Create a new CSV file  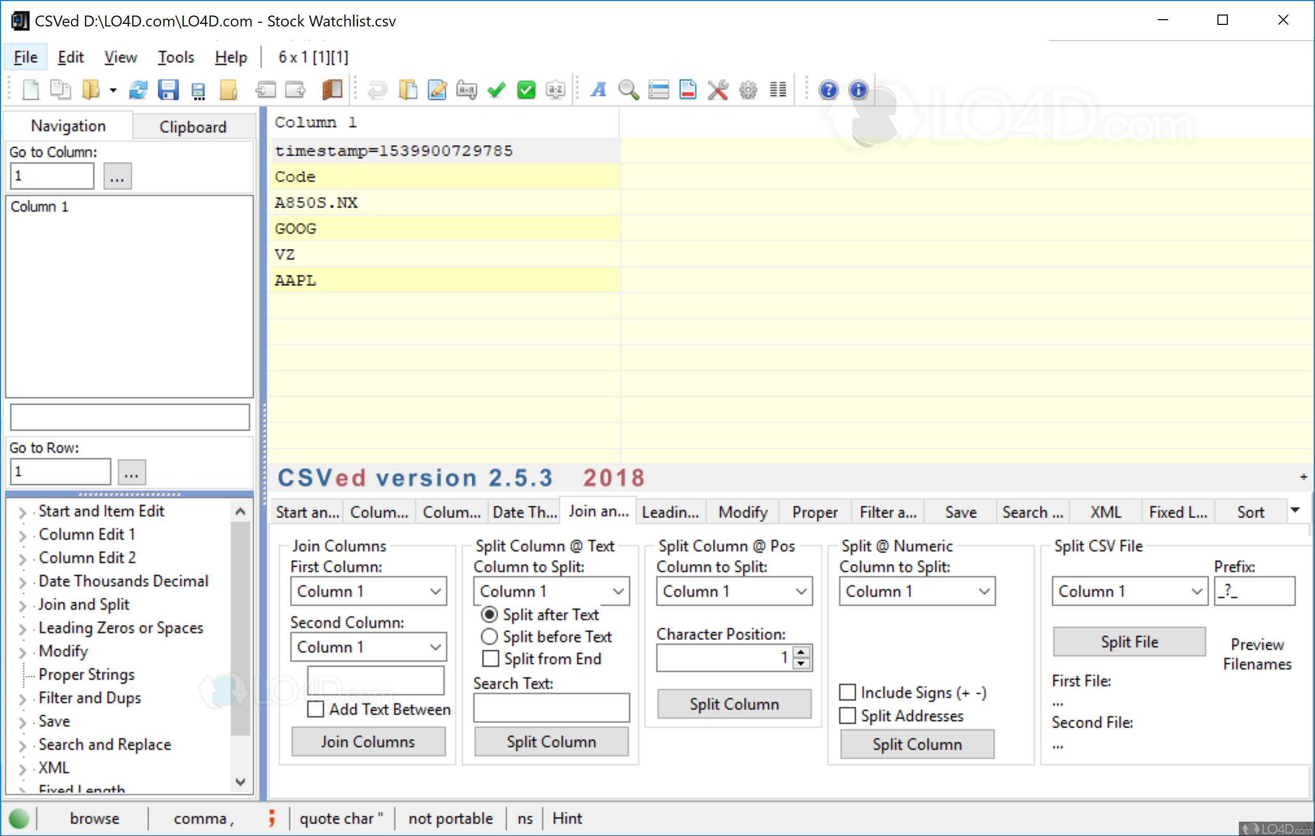coord(30,90)
